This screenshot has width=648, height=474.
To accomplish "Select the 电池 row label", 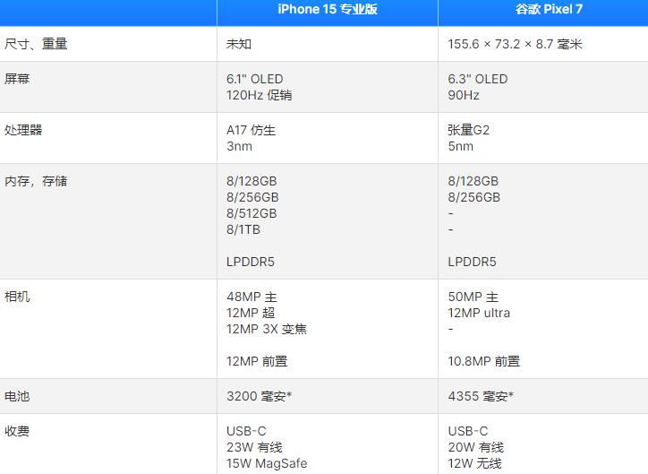I will [17, 396].
